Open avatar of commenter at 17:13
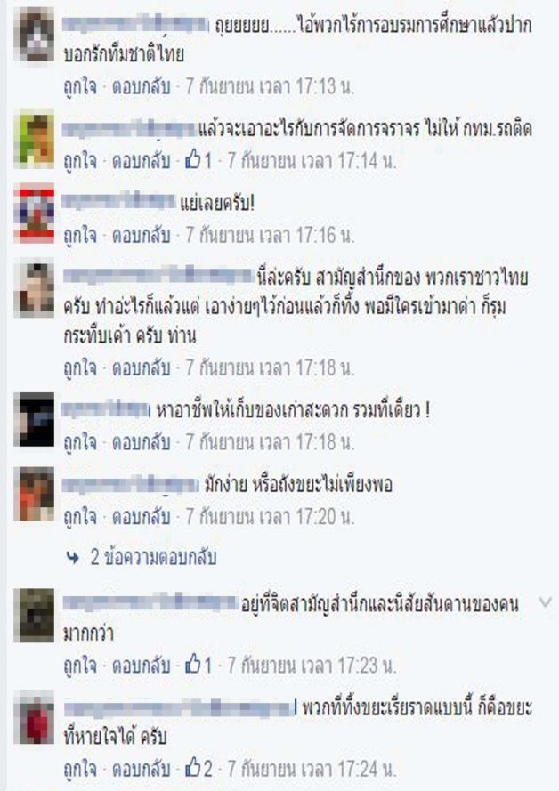This screenshot has width=559, height=791. pyautogui.click(x=34, y=35)
